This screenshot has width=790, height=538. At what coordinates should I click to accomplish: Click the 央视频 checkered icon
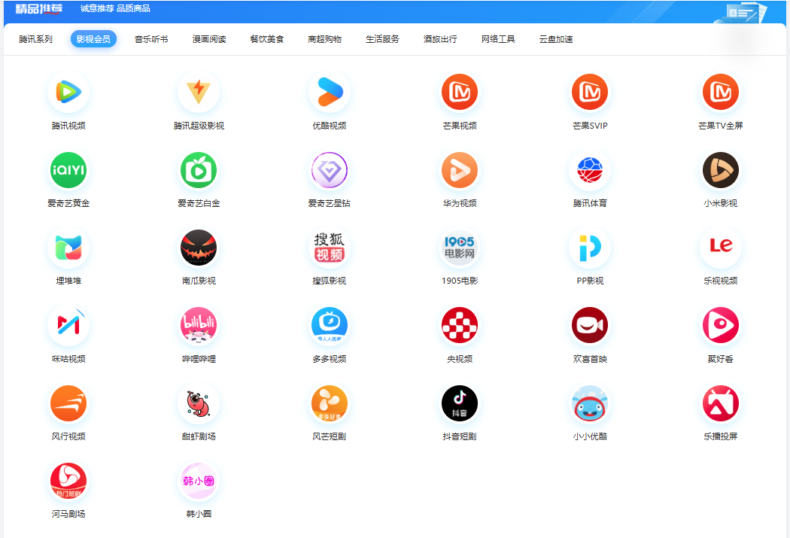click(460, 325)
